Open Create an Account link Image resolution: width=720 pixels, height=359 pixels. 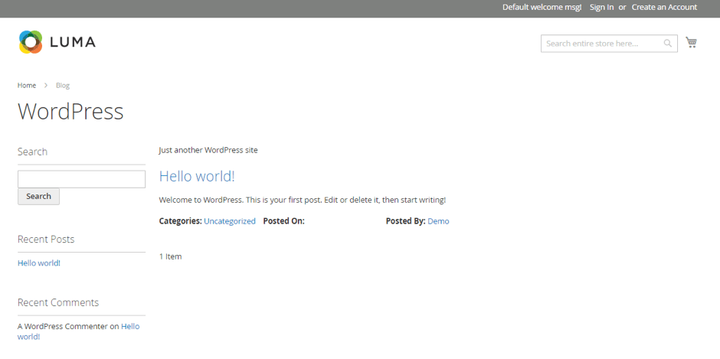point(664,8)
